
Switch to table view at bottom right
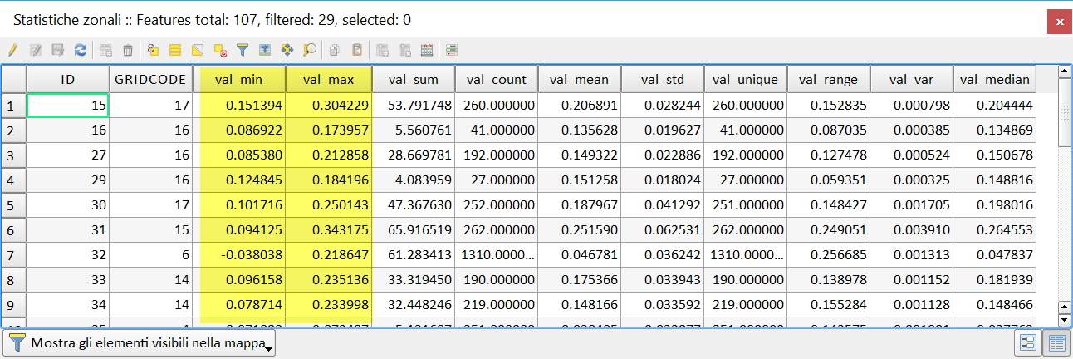(x=1055, y=343)
